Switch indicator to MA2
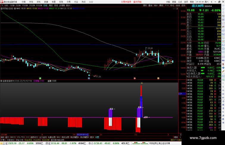Screen dimensions: 225x145 point(59,137)
